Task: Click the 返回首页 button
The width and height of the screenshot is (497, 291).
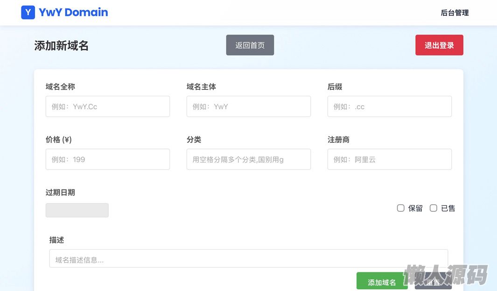Action: 250,45
